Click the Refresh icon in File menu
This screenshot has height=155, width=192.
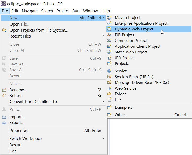pos(4,95)
